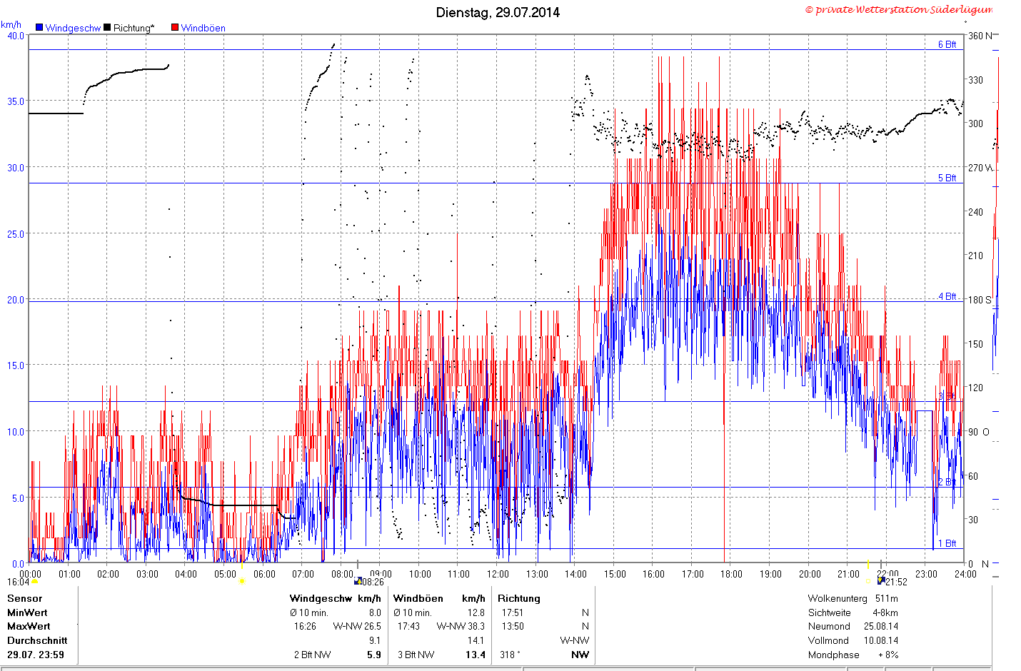Click the yellow icon next to 16:04
Viewport: 1021px width, 671px height.
pos(35,582)
